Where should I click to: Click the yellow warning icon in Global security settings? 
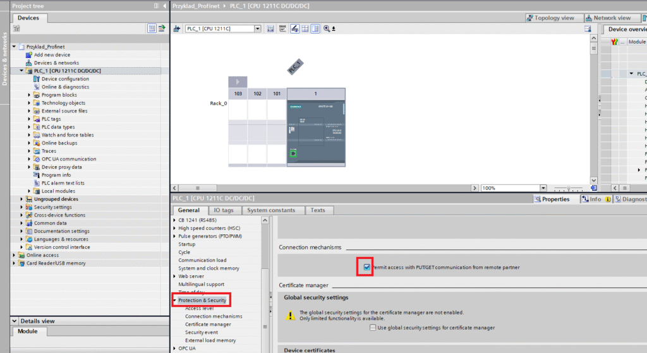[x=290, y=315]
